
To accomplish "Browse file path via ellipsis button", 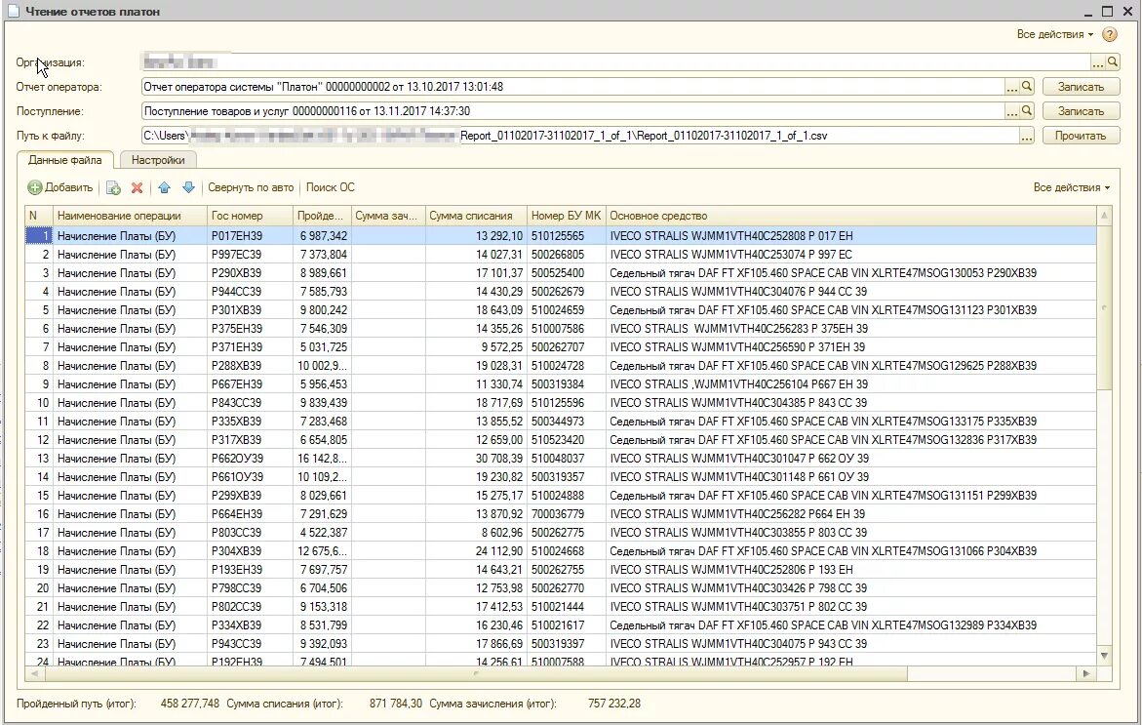I will (1026, 136).
